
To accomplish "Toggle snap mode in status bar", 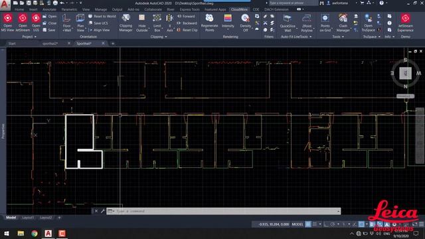I will tap(315, 224).
